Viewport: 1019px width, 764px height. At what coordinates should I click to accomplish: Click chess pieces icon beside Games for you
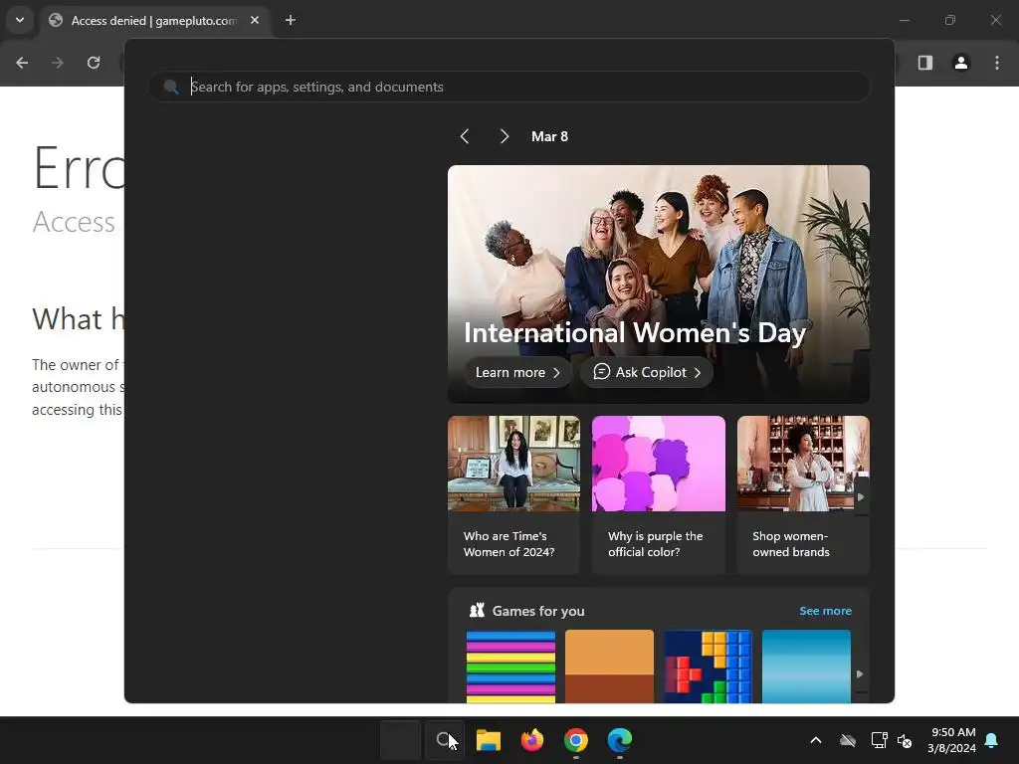click(477, 610)
